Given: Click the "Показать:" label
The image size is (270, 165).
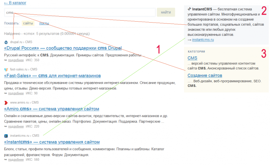Looking at the screenshot, I should coord(12,23).
